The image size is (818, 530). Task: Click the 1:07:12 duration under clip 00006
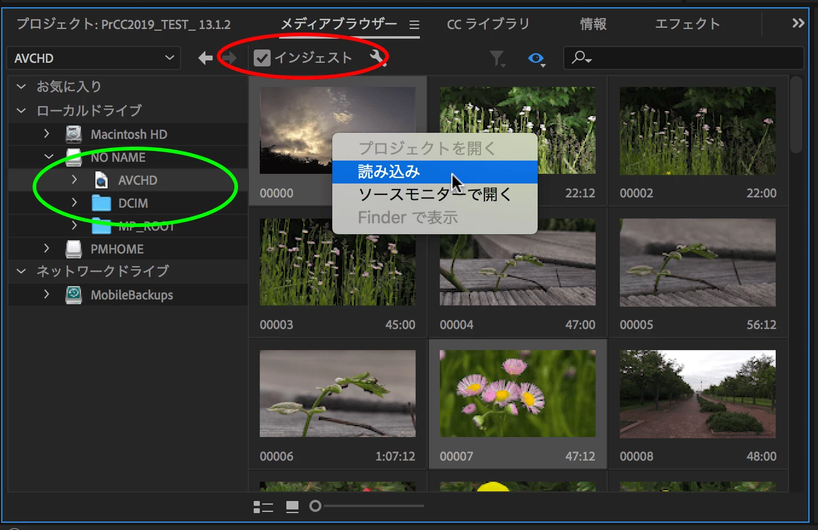click(395, 456)
